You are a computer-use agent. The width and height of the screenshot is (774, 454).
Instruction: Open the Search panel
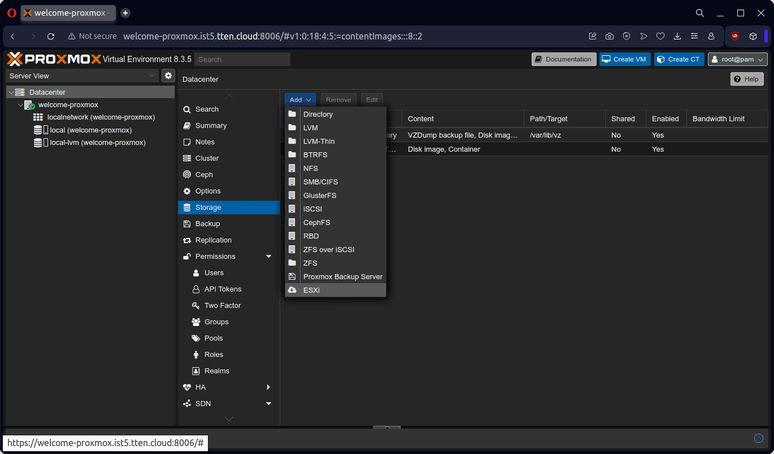point(229,109)
